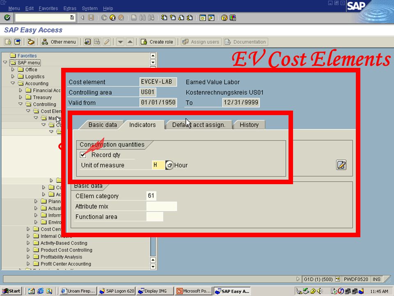Open the Extras menu
394x296 pixels.
pos(70,8)
